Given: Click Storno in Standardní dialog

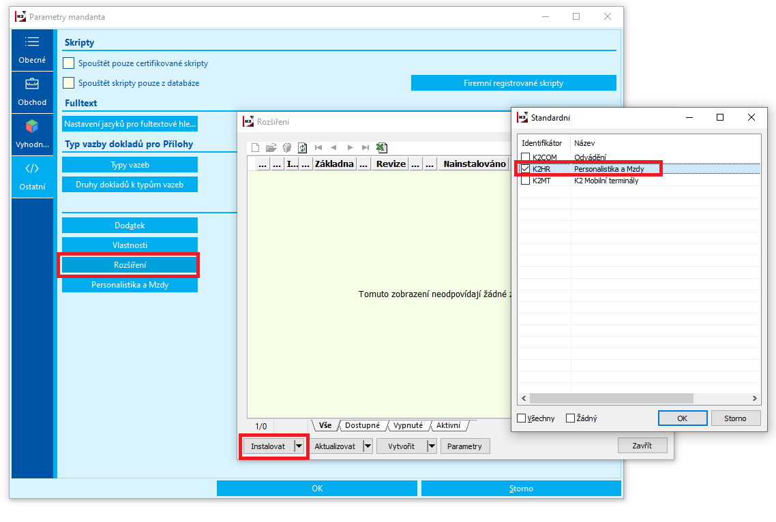Looking at the screenshot, I should (x=735, y=418).
